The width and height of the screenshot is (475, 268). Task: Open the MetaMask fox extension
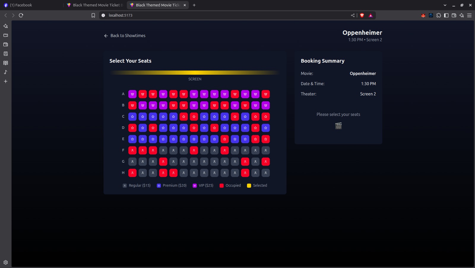pos(423,15)
